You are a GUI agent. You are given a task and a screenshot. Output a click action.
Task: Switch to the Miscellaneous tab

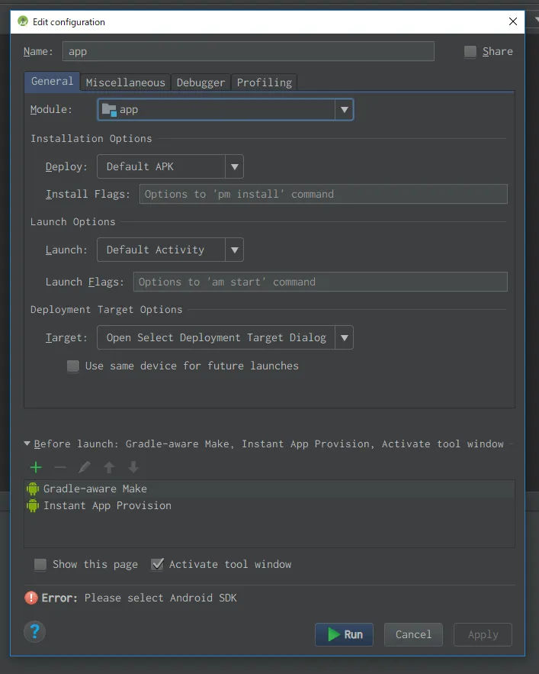[125, 82]
